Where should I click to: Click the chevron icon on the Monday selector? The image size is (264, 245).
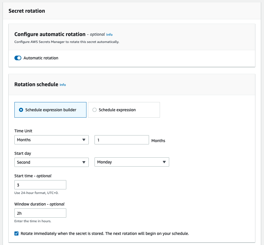click(165, 162)
